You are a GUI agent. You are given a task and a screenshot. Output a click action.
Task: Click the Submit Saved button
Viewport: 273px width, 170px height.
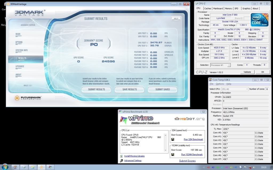162,90
